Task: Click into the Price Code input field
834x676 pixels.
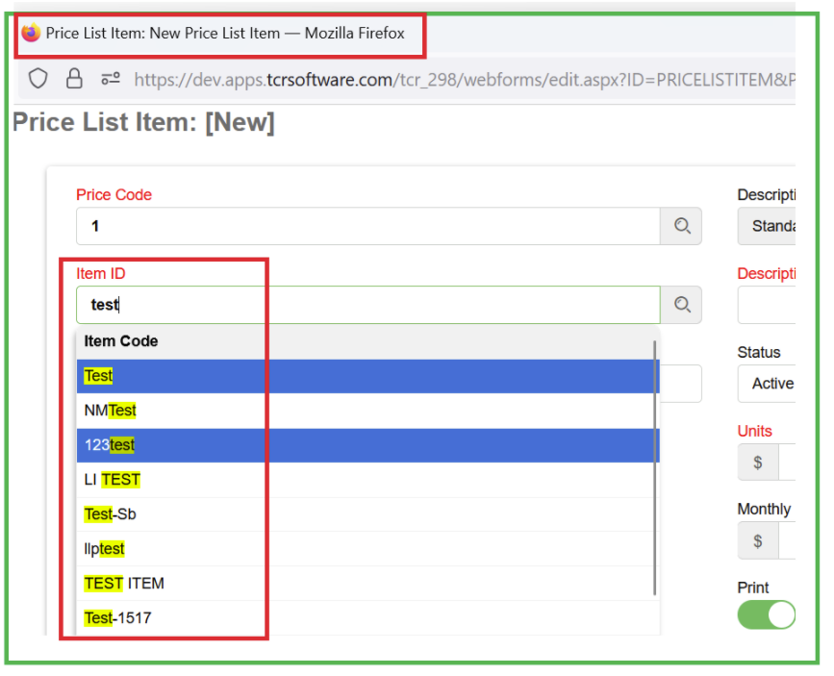Action: [x=368, y=226]
